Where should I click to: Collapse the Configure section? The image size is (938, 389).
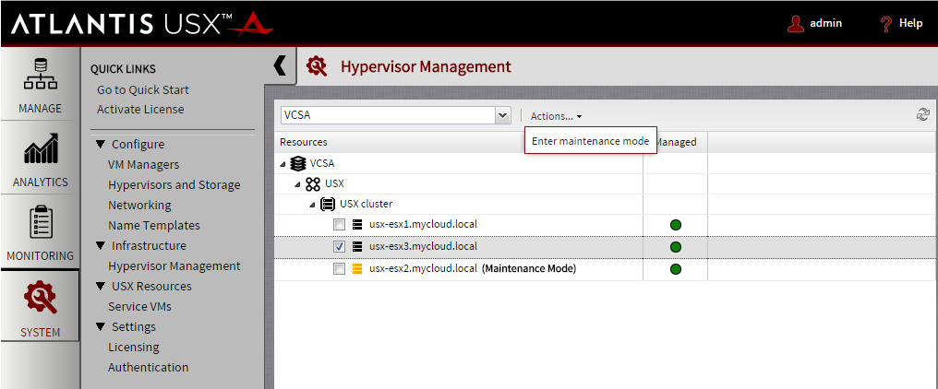100,144
